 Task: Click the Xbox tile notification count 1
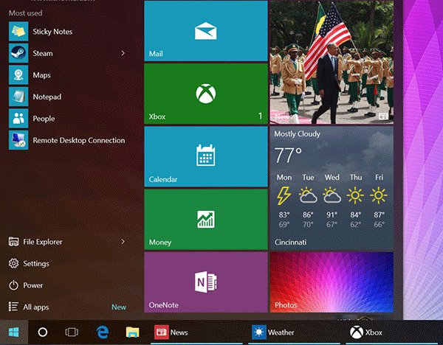pos(260,116)
